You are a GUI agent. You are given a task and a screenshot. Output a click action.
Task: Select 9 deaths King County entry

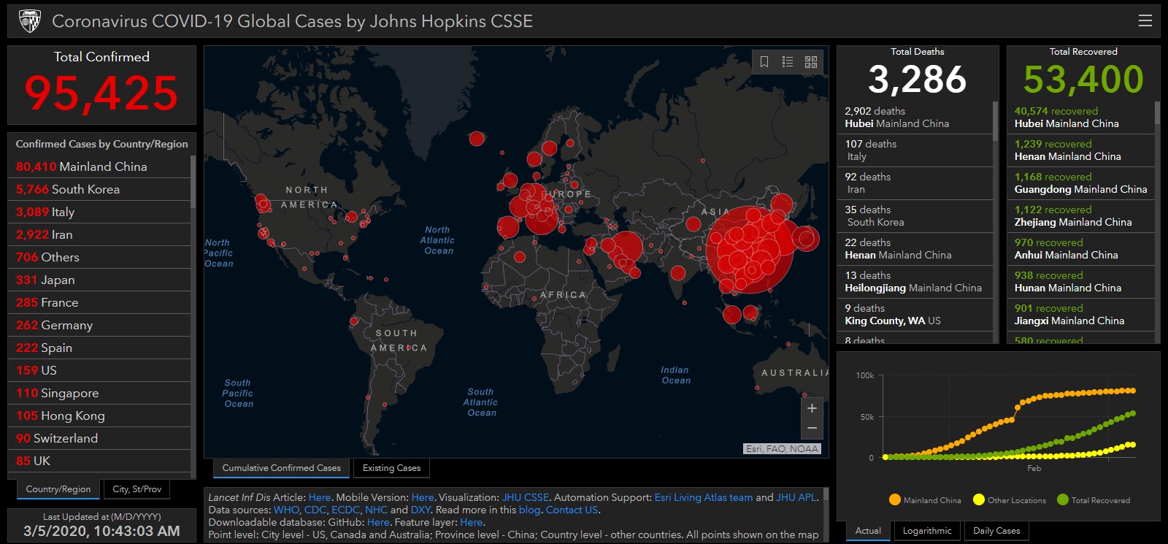pyautogui.click(x=915, y=315)
